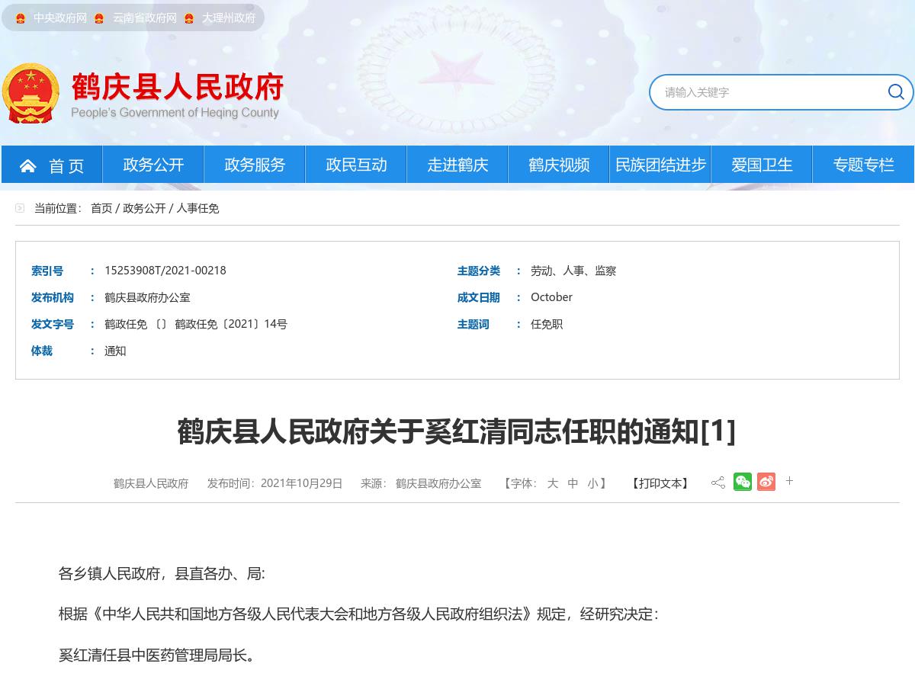Open the 政务服务 menu
The image size is (915, 686).
pyautogui.click(x=254, y=165)
